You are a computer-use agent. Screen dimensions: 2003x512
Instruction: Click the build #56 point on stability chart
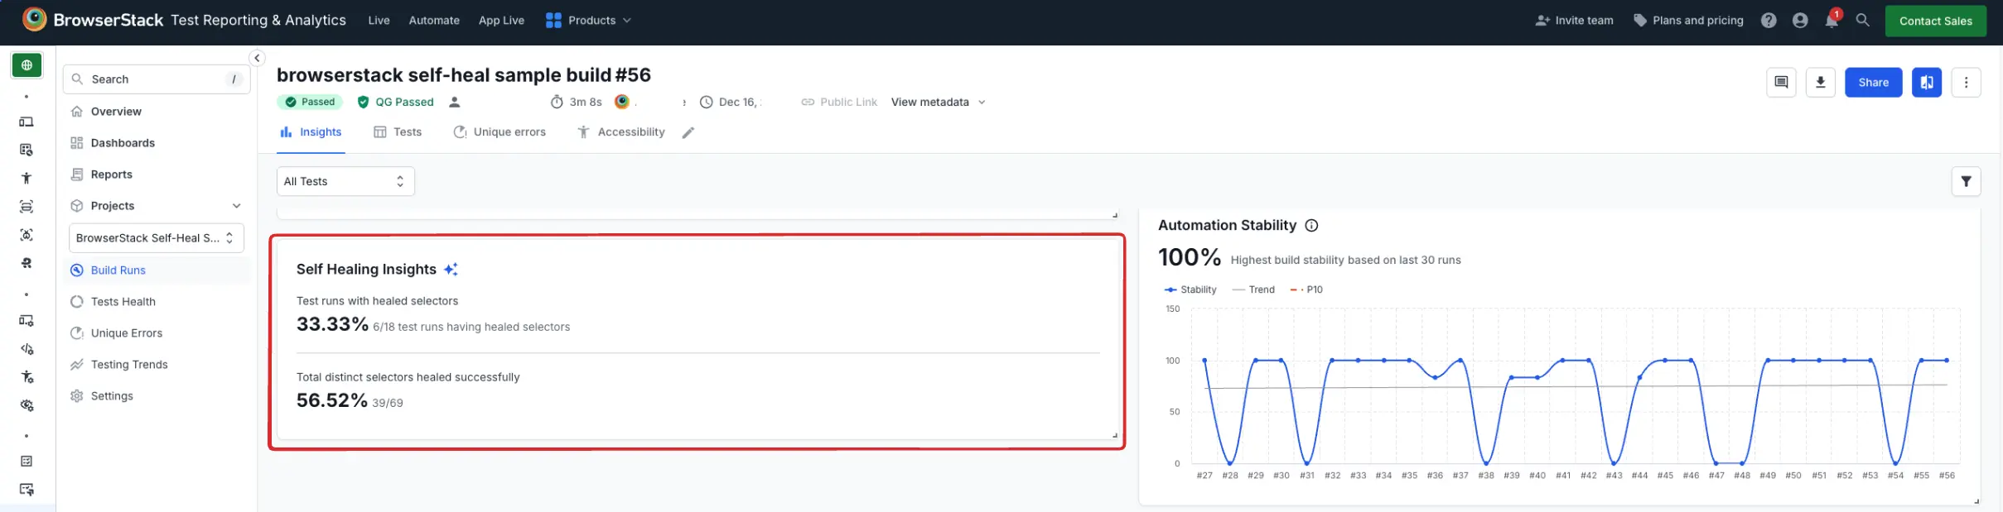coord(1946,361)
